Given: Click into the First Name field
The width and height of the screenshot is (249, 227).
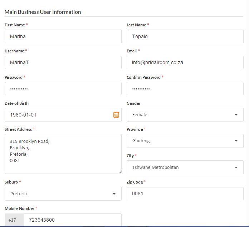Looking at the screenshot, I should [63, 36].
